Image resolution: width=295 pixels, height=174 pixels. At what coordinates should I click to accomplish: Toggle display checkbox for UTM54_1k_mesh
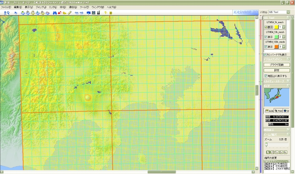[x=266, y=27]
